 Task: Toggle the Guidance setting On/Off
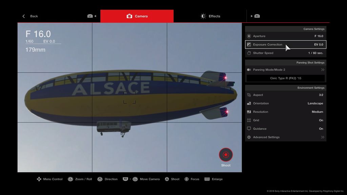click(321, 129)
